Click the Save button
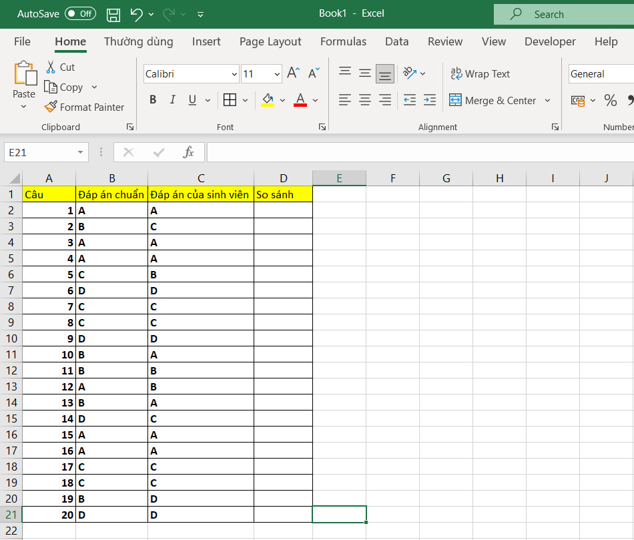Screen dimensions: 634x540 click(x=113, y=14)
